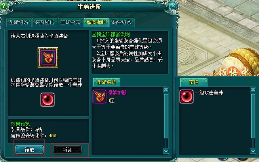The height and width of the screenshot is (162, 259).
Task: Close the 坐骑进阶 window
Action: click(x=173, y=6)
